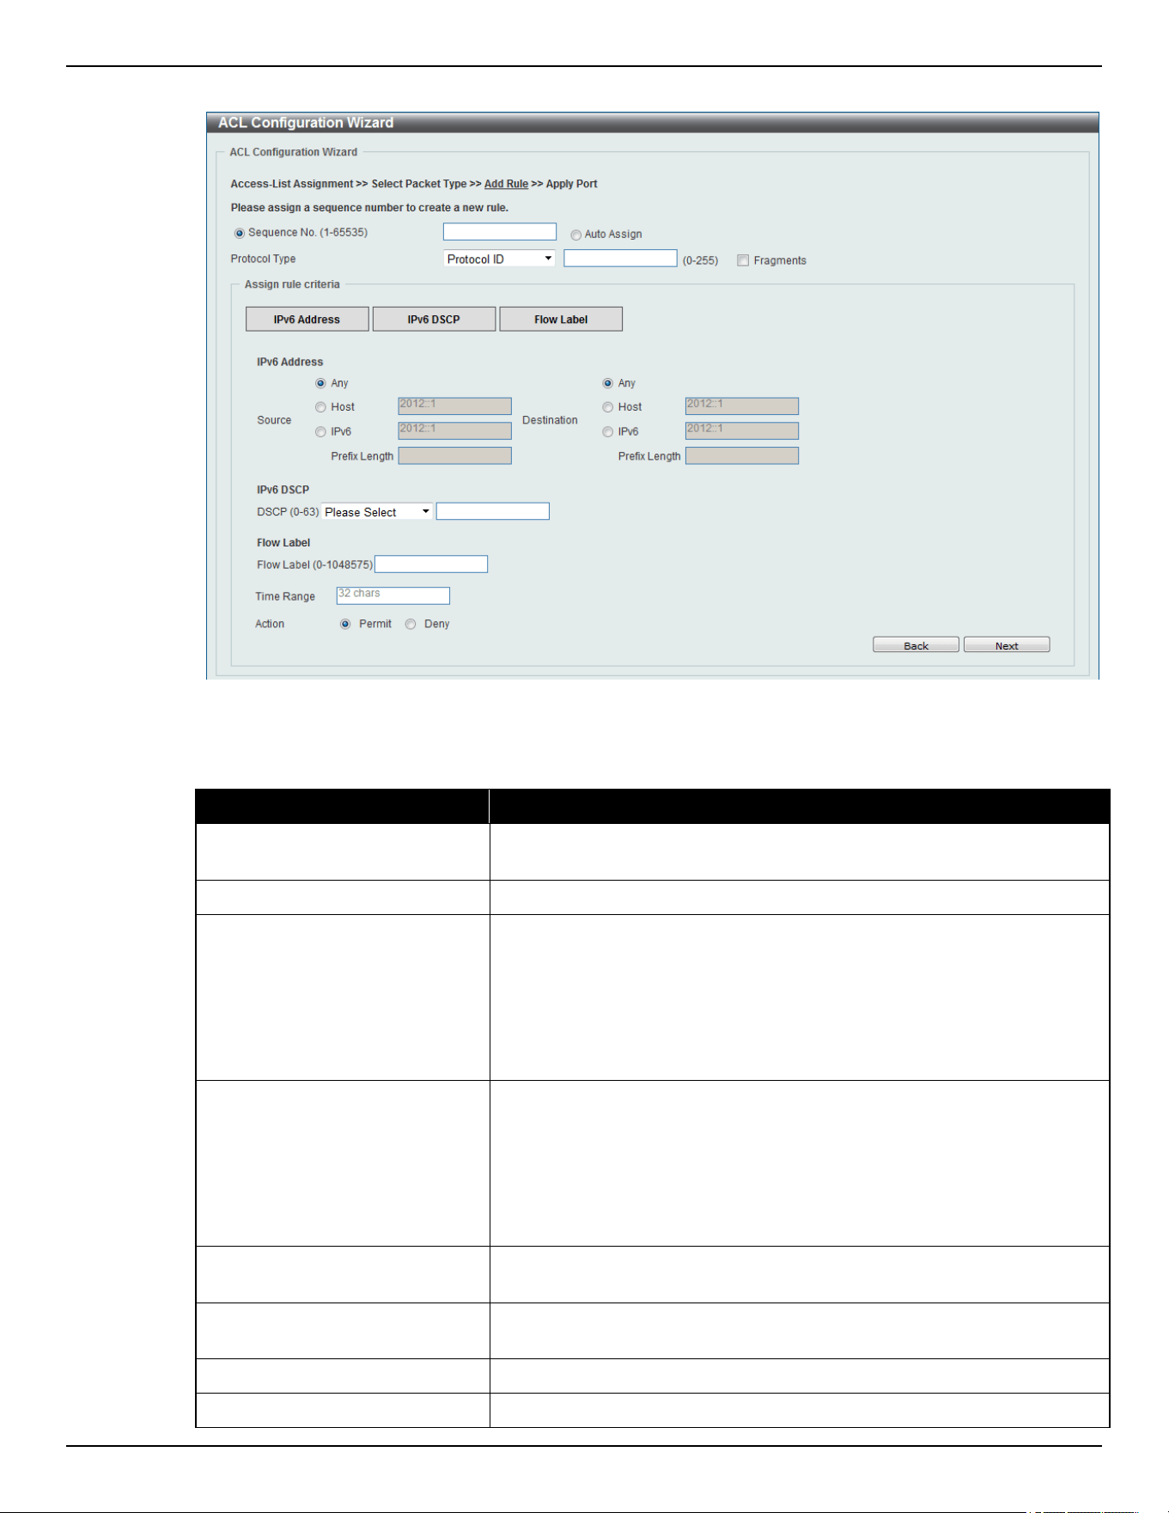Click the Destination Host address field
The width and height of the screenshot is (1169, 1513).
(x=742, y=406)
